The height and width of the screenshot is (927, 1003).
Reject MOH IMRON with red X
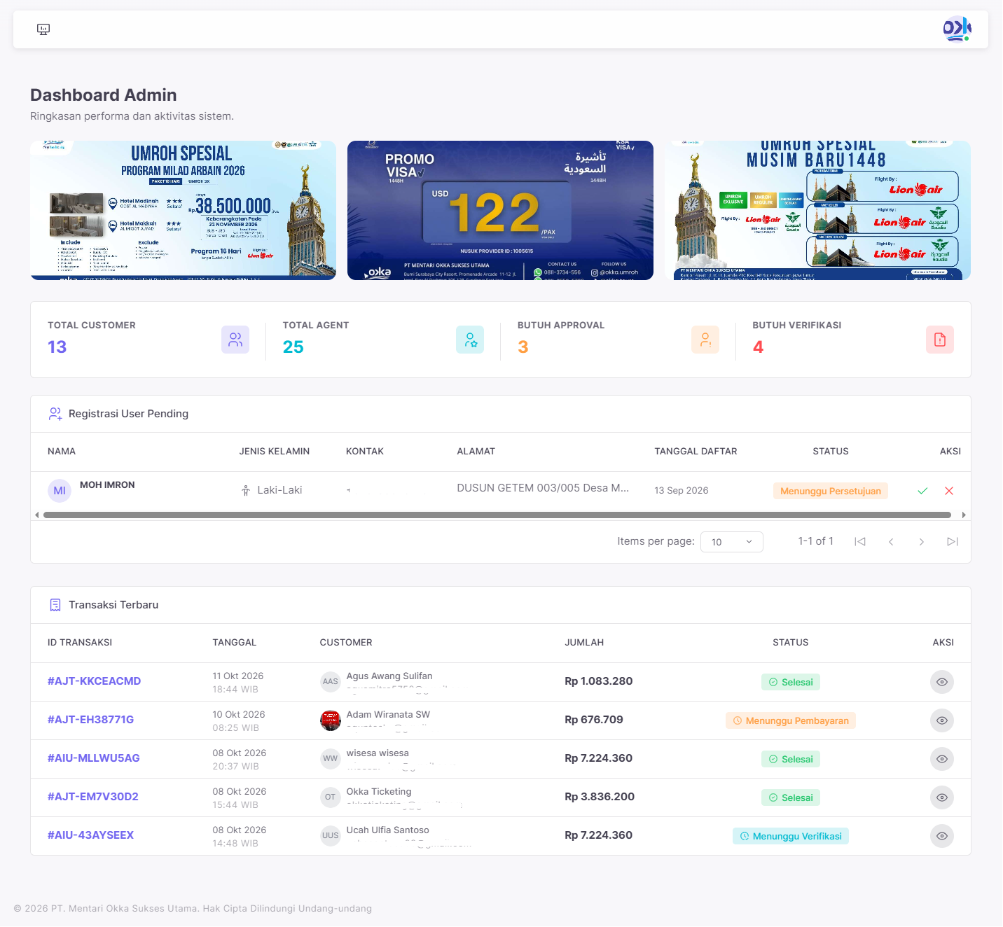pyautogui.click(x=949, y=491)
